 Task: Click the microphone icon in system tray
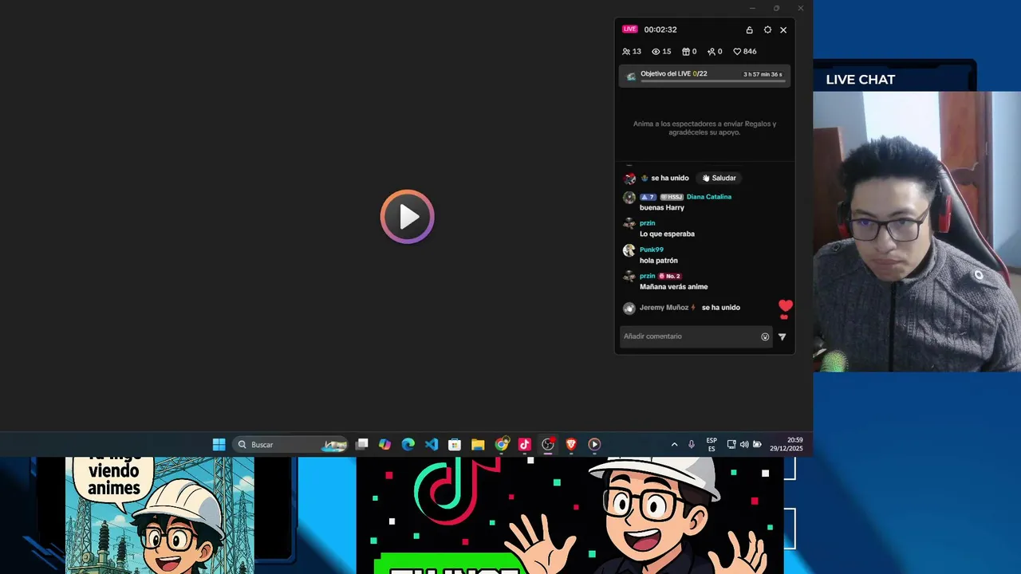692,444
